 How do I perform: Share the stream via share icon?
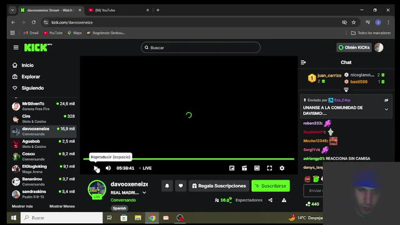click(270, 200)
